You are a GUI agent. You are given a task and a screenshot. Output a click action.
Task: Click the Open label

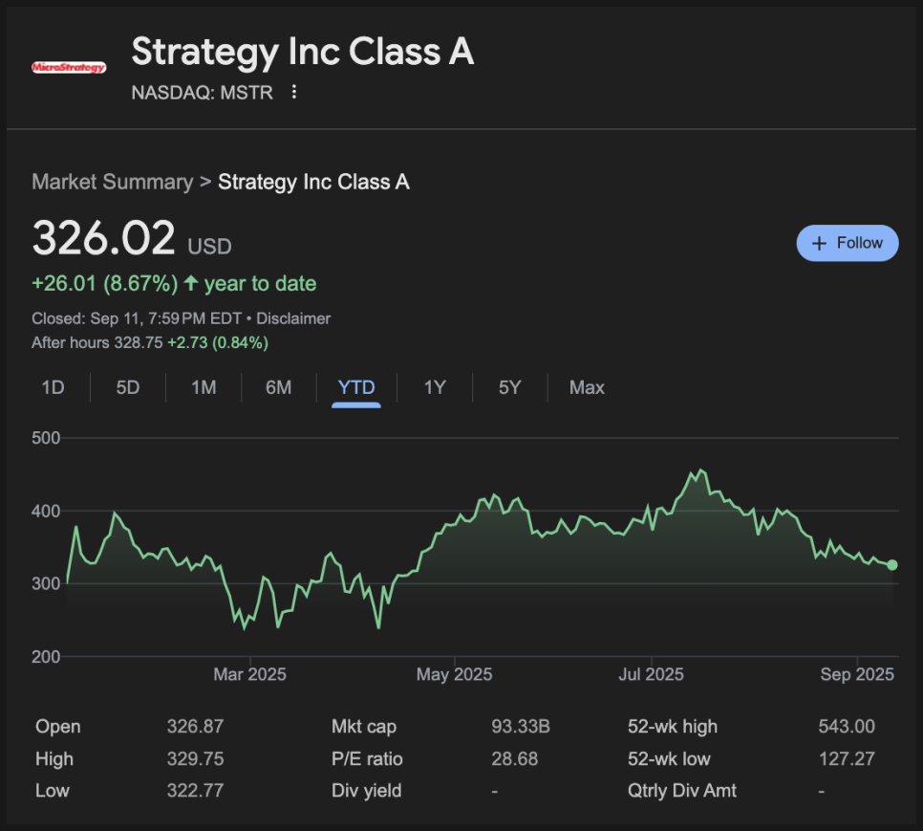[x=57, y=726]
